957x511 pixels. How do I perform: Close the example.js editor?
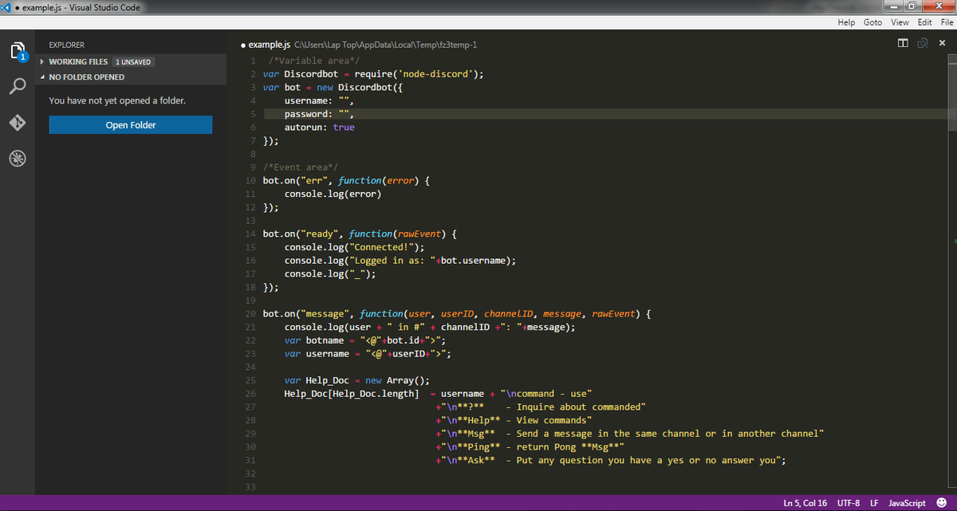coord(942,43)
